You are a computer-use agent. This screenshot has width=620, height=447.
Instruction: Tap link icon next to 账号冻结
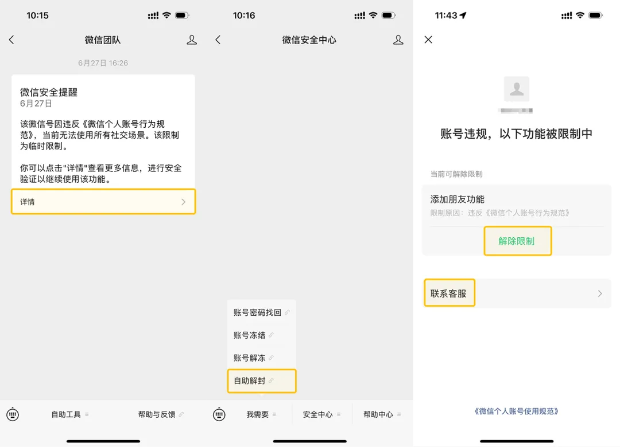click(271, 335)
